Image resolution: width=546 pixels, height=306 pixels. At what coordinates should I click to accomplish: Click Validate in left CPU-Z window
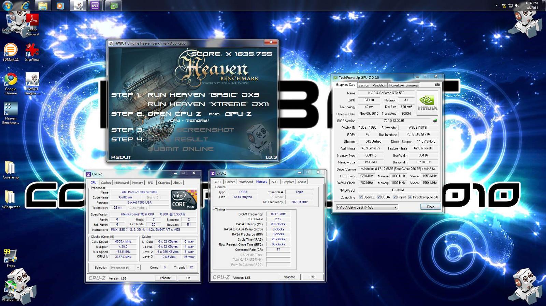tap(165, 278)
